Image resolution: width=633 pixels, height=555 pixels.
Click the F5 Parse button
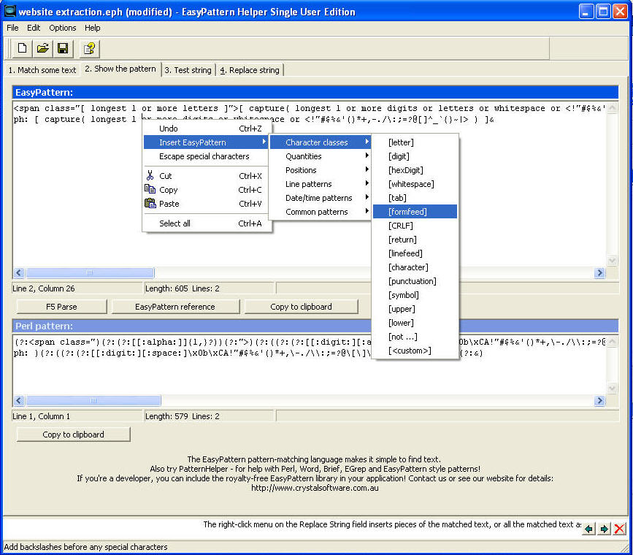(x=61, y=307)
